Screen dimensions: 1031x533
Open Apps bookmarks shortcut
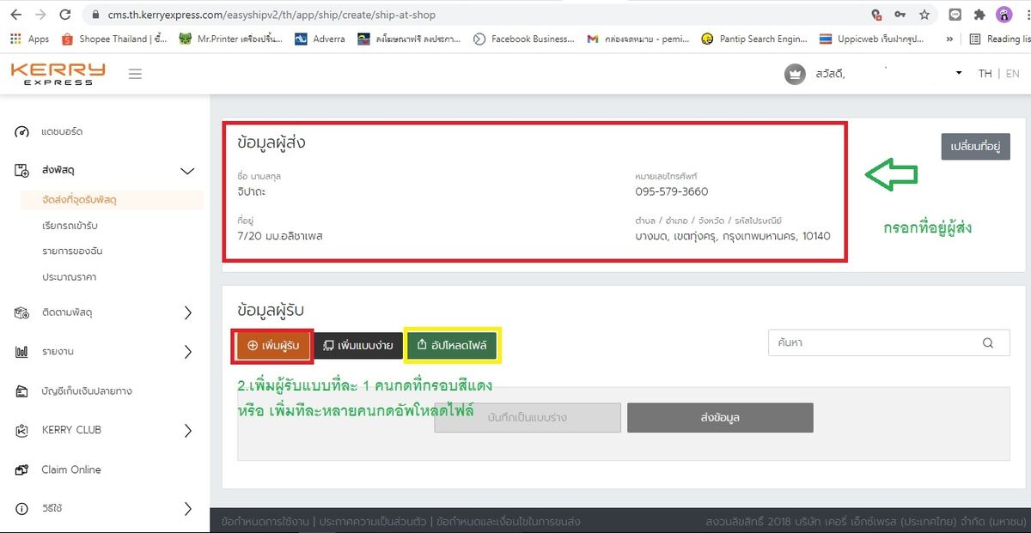(29, 39)
